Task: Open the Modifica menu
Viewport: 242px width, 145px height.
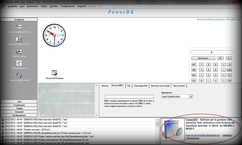Action: (54, 6)
